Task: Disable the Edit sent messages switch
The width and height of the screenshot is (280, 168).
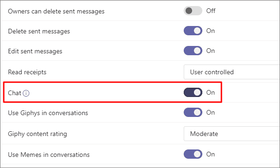Action: coord(193,51)
